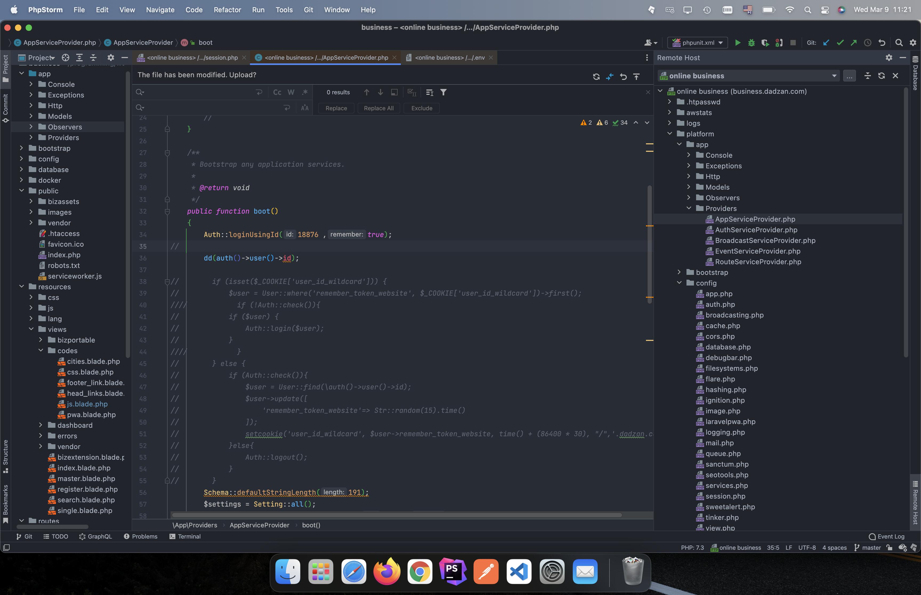The image size is (921, 595).
Task: Collapse the codes folder under views
Action: [x=41, y=351]
